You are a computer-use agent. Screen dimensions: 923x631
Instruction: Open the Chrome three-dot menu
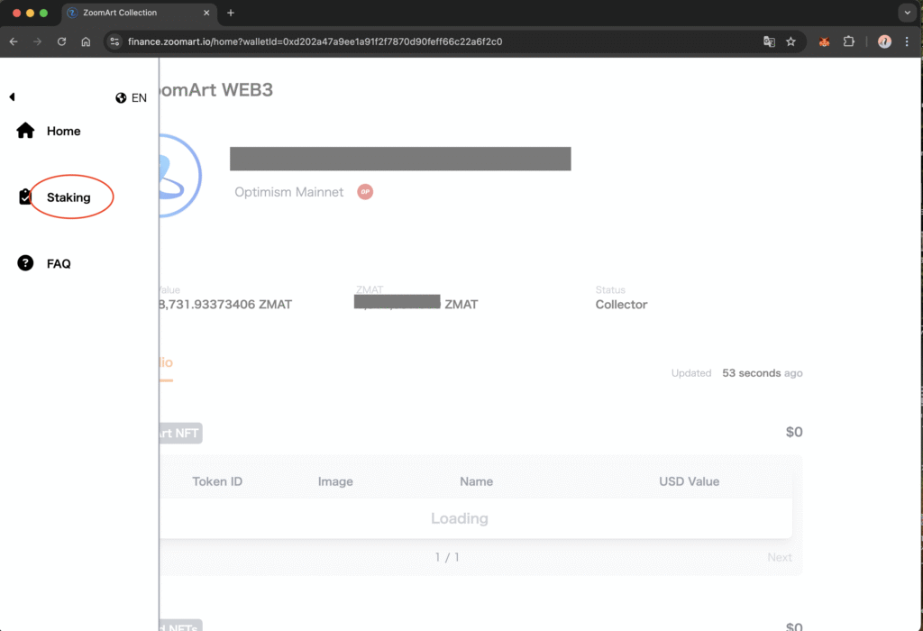pyautogui.click(x=907, y=41)
